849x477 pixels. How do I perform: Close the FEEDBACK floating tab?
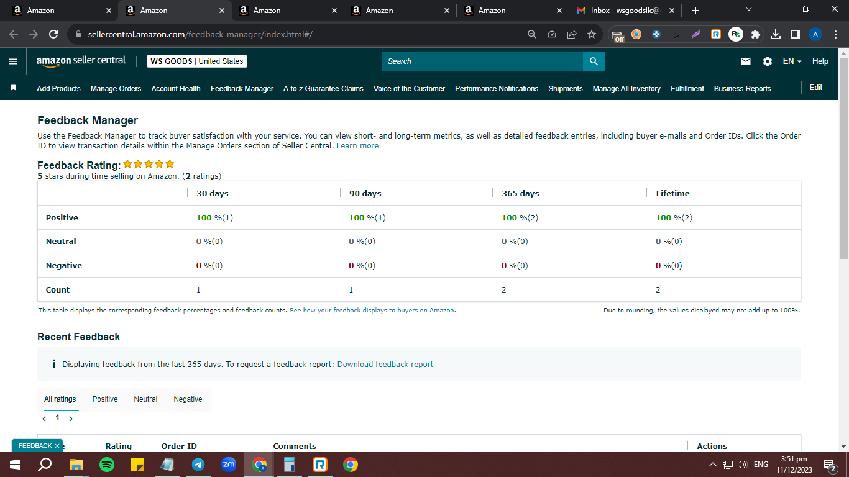point(57,446)
